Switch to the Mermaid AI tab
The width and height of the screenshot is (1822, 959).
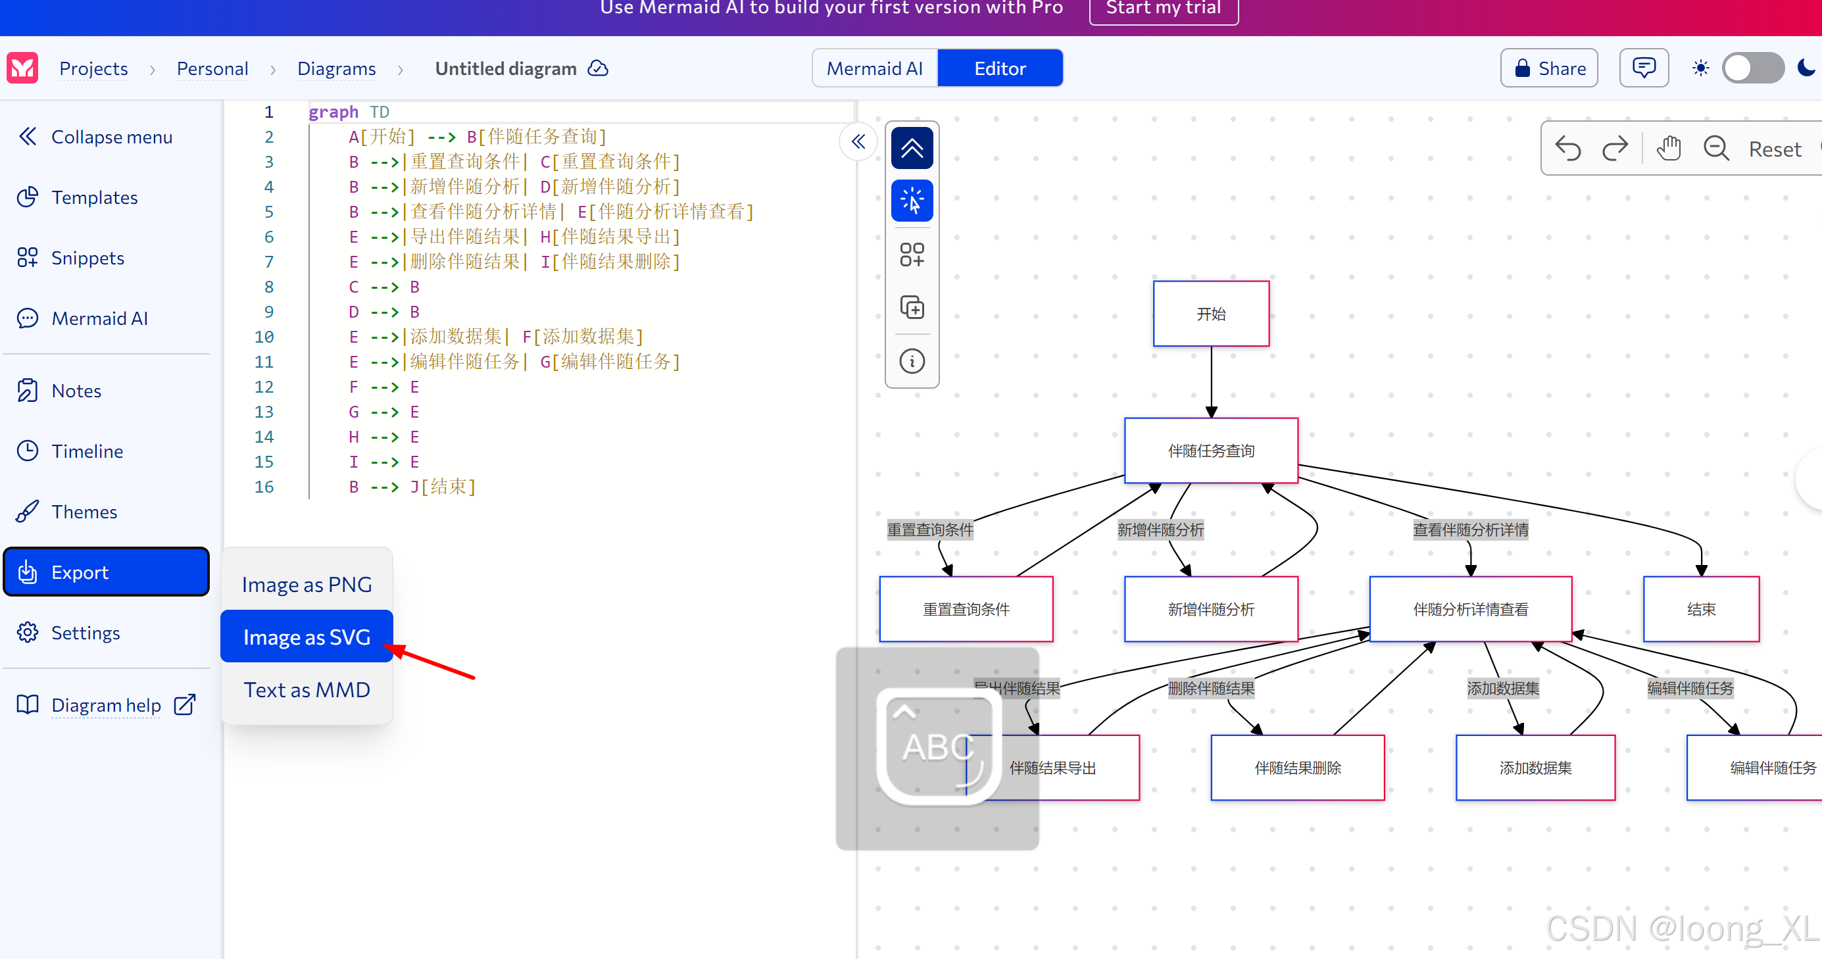874,68
